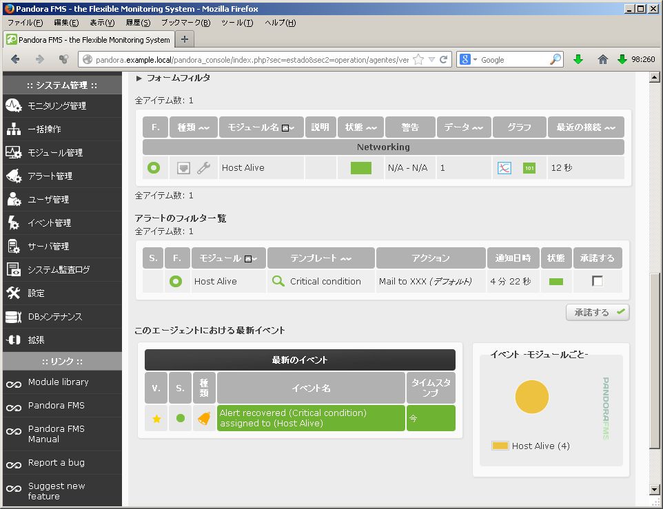Click the DBメンテナンス database icon

point(14,316)
